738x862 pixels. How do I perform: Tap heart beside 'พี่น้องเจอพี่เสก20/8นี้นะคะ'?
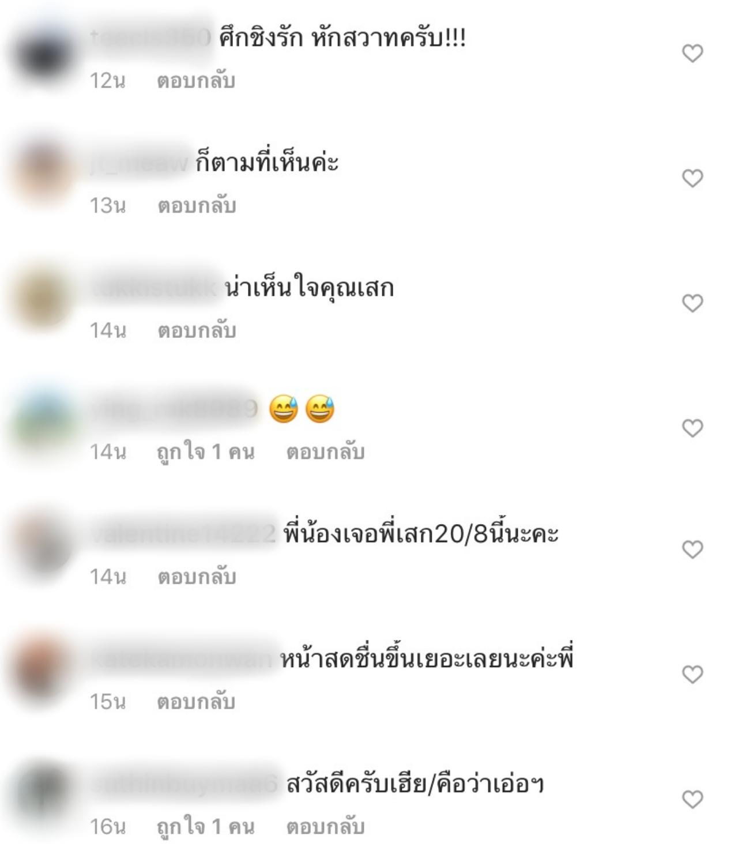pyautogui.click(x=692, y=549)
